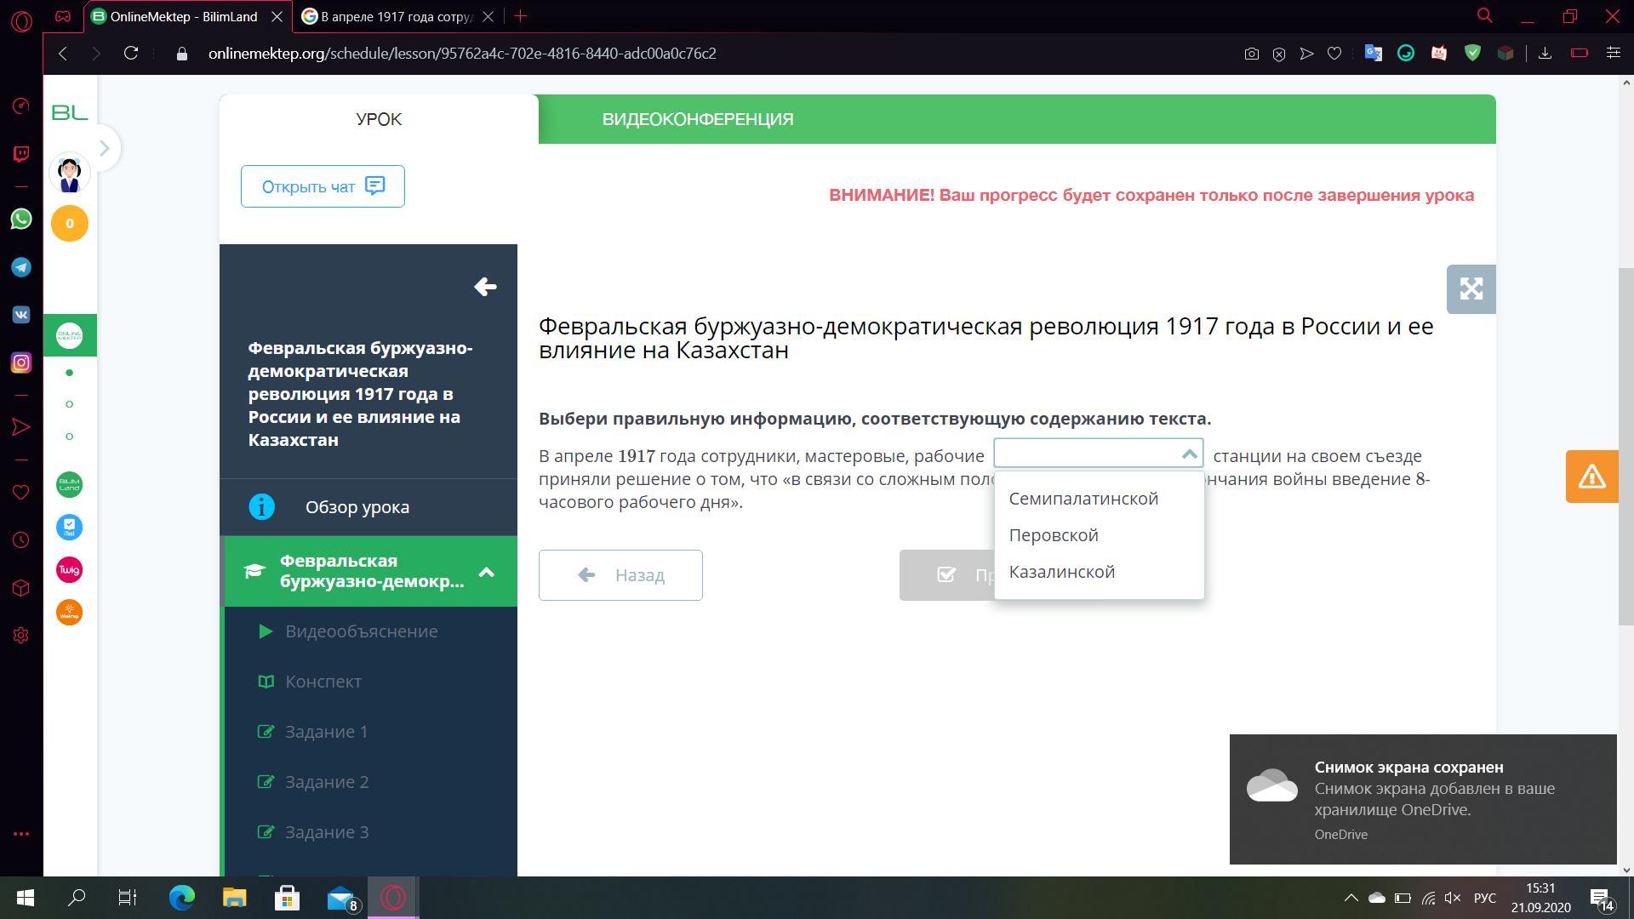The height and width of the screenshot is (919, 1634).
Task: Pick Казалинской from dropdown options
Action: pyautogui.click(x=1061, y=572)
